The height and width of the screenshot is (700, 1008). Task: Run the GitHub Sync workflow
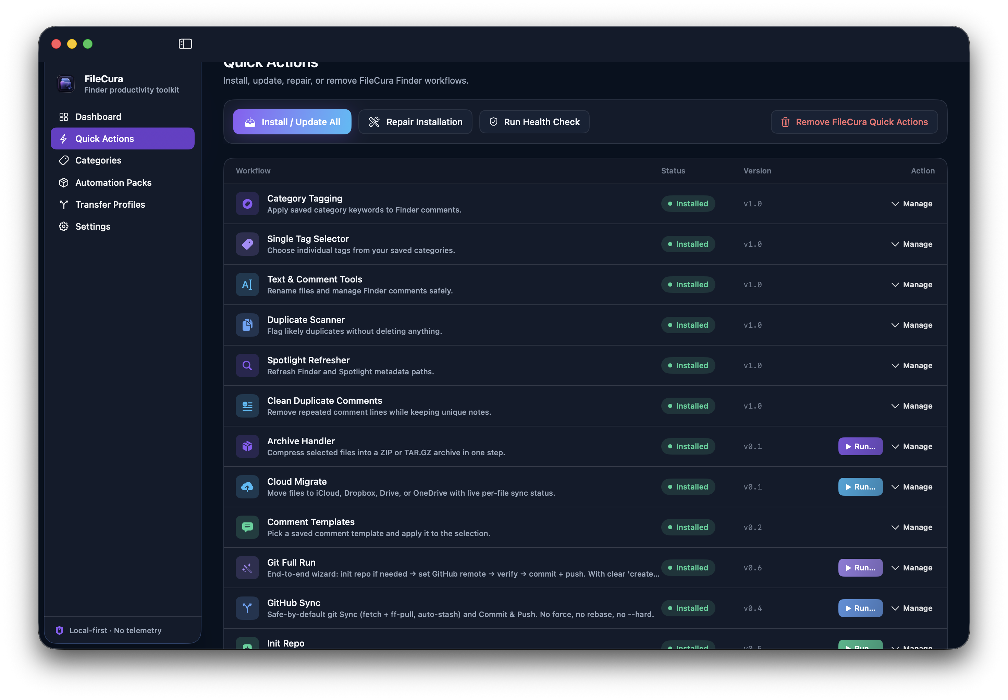tap(860, 608)
